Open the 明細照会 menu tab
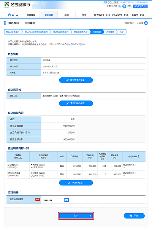 click(x=31, y=15)
